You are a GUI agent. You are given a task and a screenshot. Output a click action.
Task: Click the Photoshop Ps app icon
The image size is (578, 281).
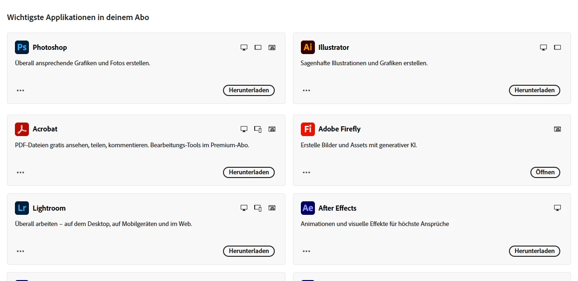click(x=22, y=47)
